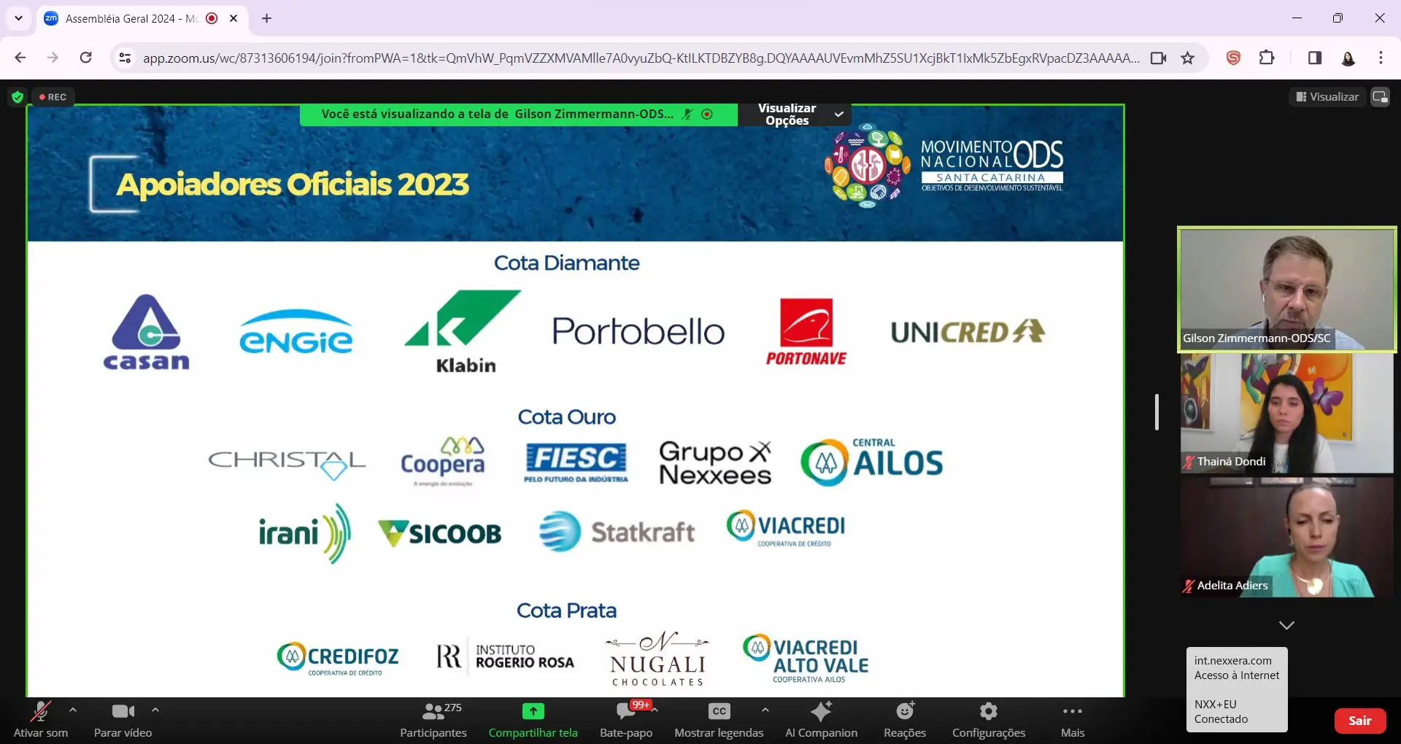
Task: Bookmark this page with star icon
Action: click(1188, 58)
